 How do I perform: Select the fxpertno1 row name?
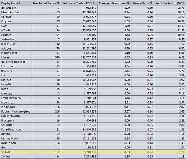point(7,103)
